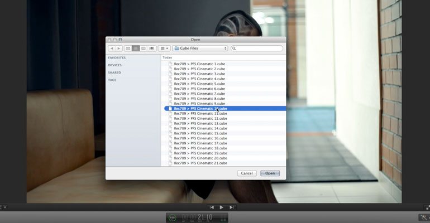
Task: Switch to cover flow view
Action: tap(152, 48)
